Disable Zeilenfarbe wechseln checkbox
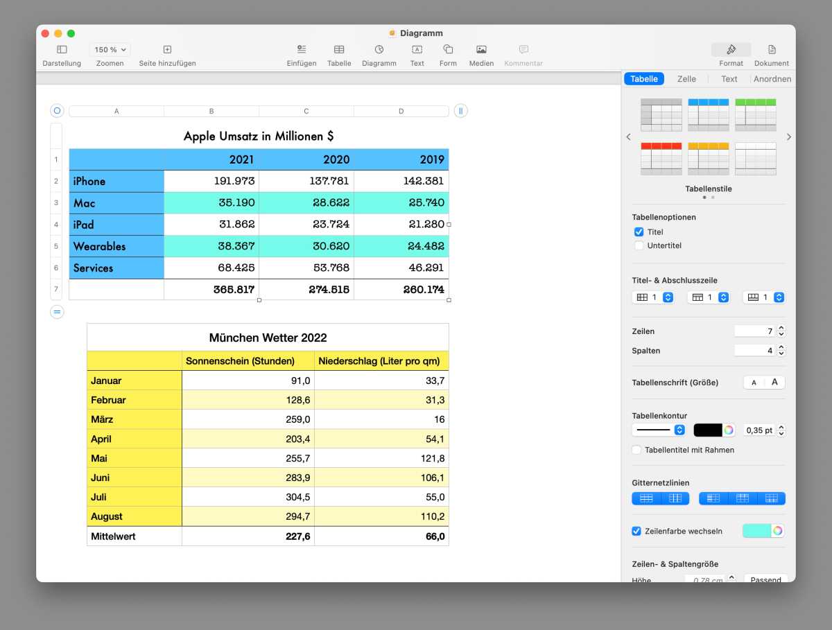The height and width of the screenshot is (630, 832). 636,532
